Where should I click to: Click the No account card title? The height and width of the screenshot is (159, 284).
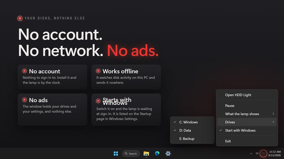(x=45, y=71)
